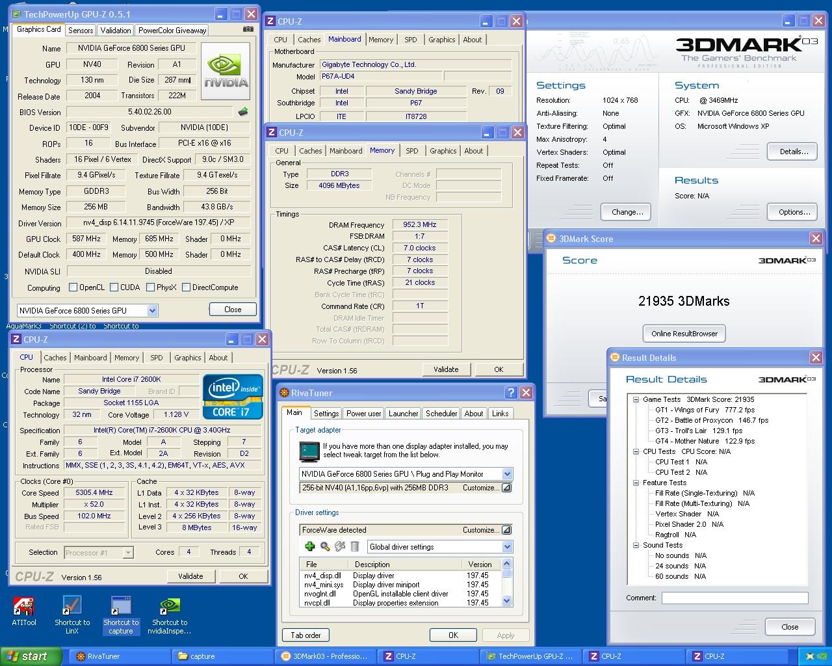The image size is (832, 666).
Task: Click the monitor icon under Target adapter
Action: (309, 451)
